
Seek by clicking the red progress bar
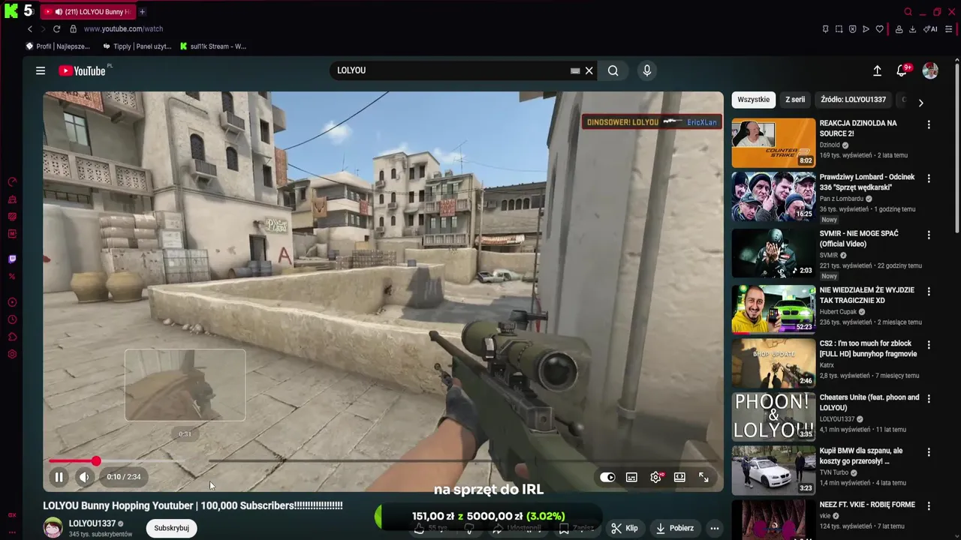click(x=72, y=461)
